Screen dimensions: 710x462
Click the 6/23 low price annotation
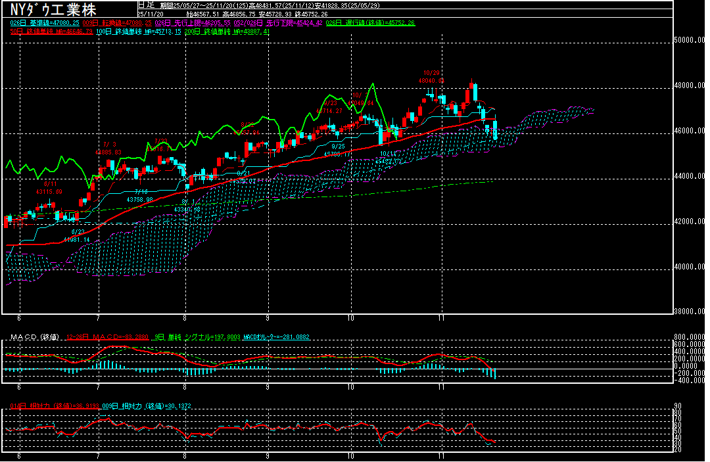(x=78, y=236)
